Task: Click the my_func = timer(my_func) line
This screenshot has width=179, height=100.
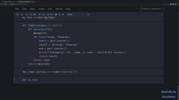Action: pyautogui.click(x=39, y=17)
